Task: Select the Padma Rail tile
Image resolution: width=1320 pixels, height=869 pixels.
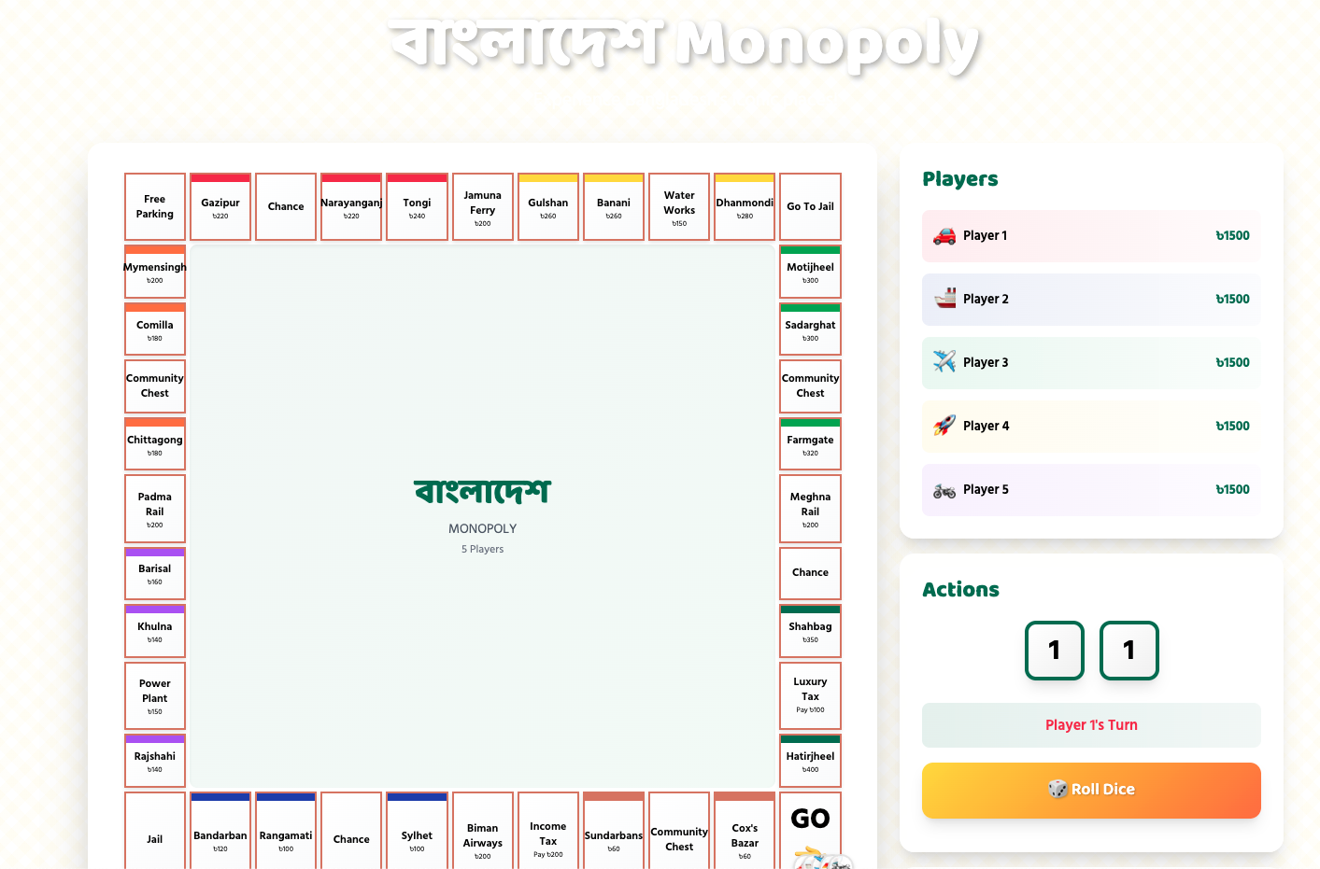Action: (155, 509)
